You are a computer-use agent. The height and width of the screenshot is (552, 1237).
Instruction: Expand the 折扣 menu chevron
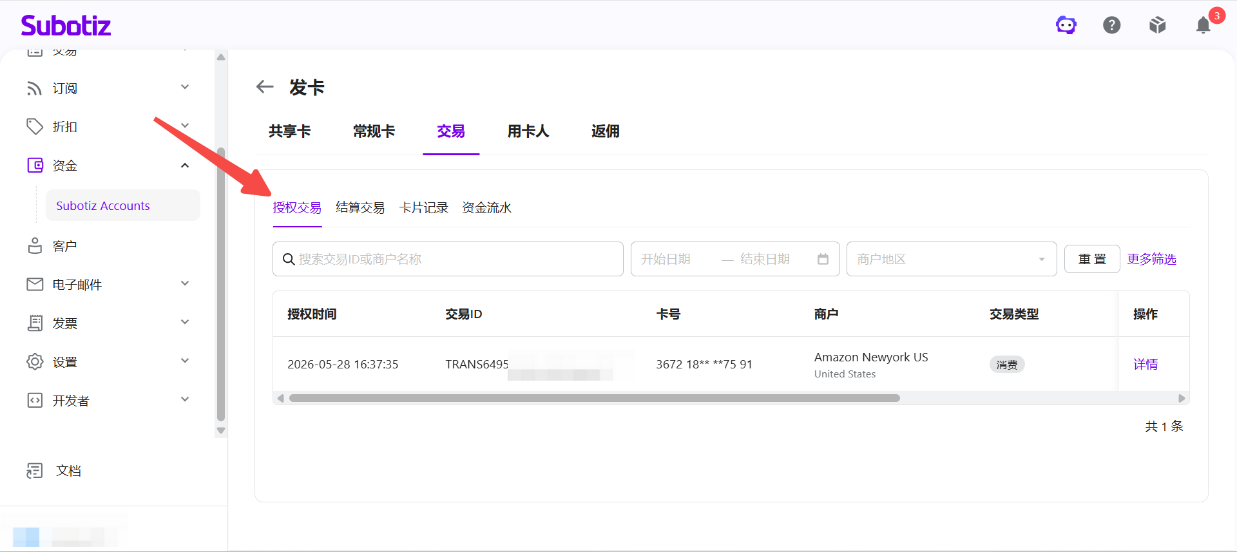point(185,126)
